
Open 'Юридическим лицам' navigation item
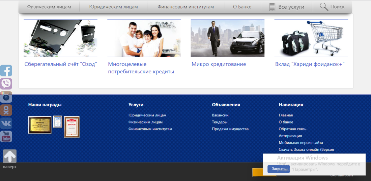pyautogui.click(x=113, y=7)
